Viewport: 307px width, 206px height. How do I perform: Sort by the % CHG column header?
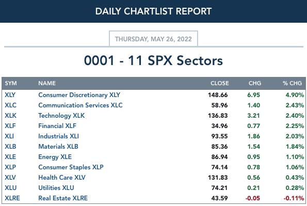pos(292,83)
